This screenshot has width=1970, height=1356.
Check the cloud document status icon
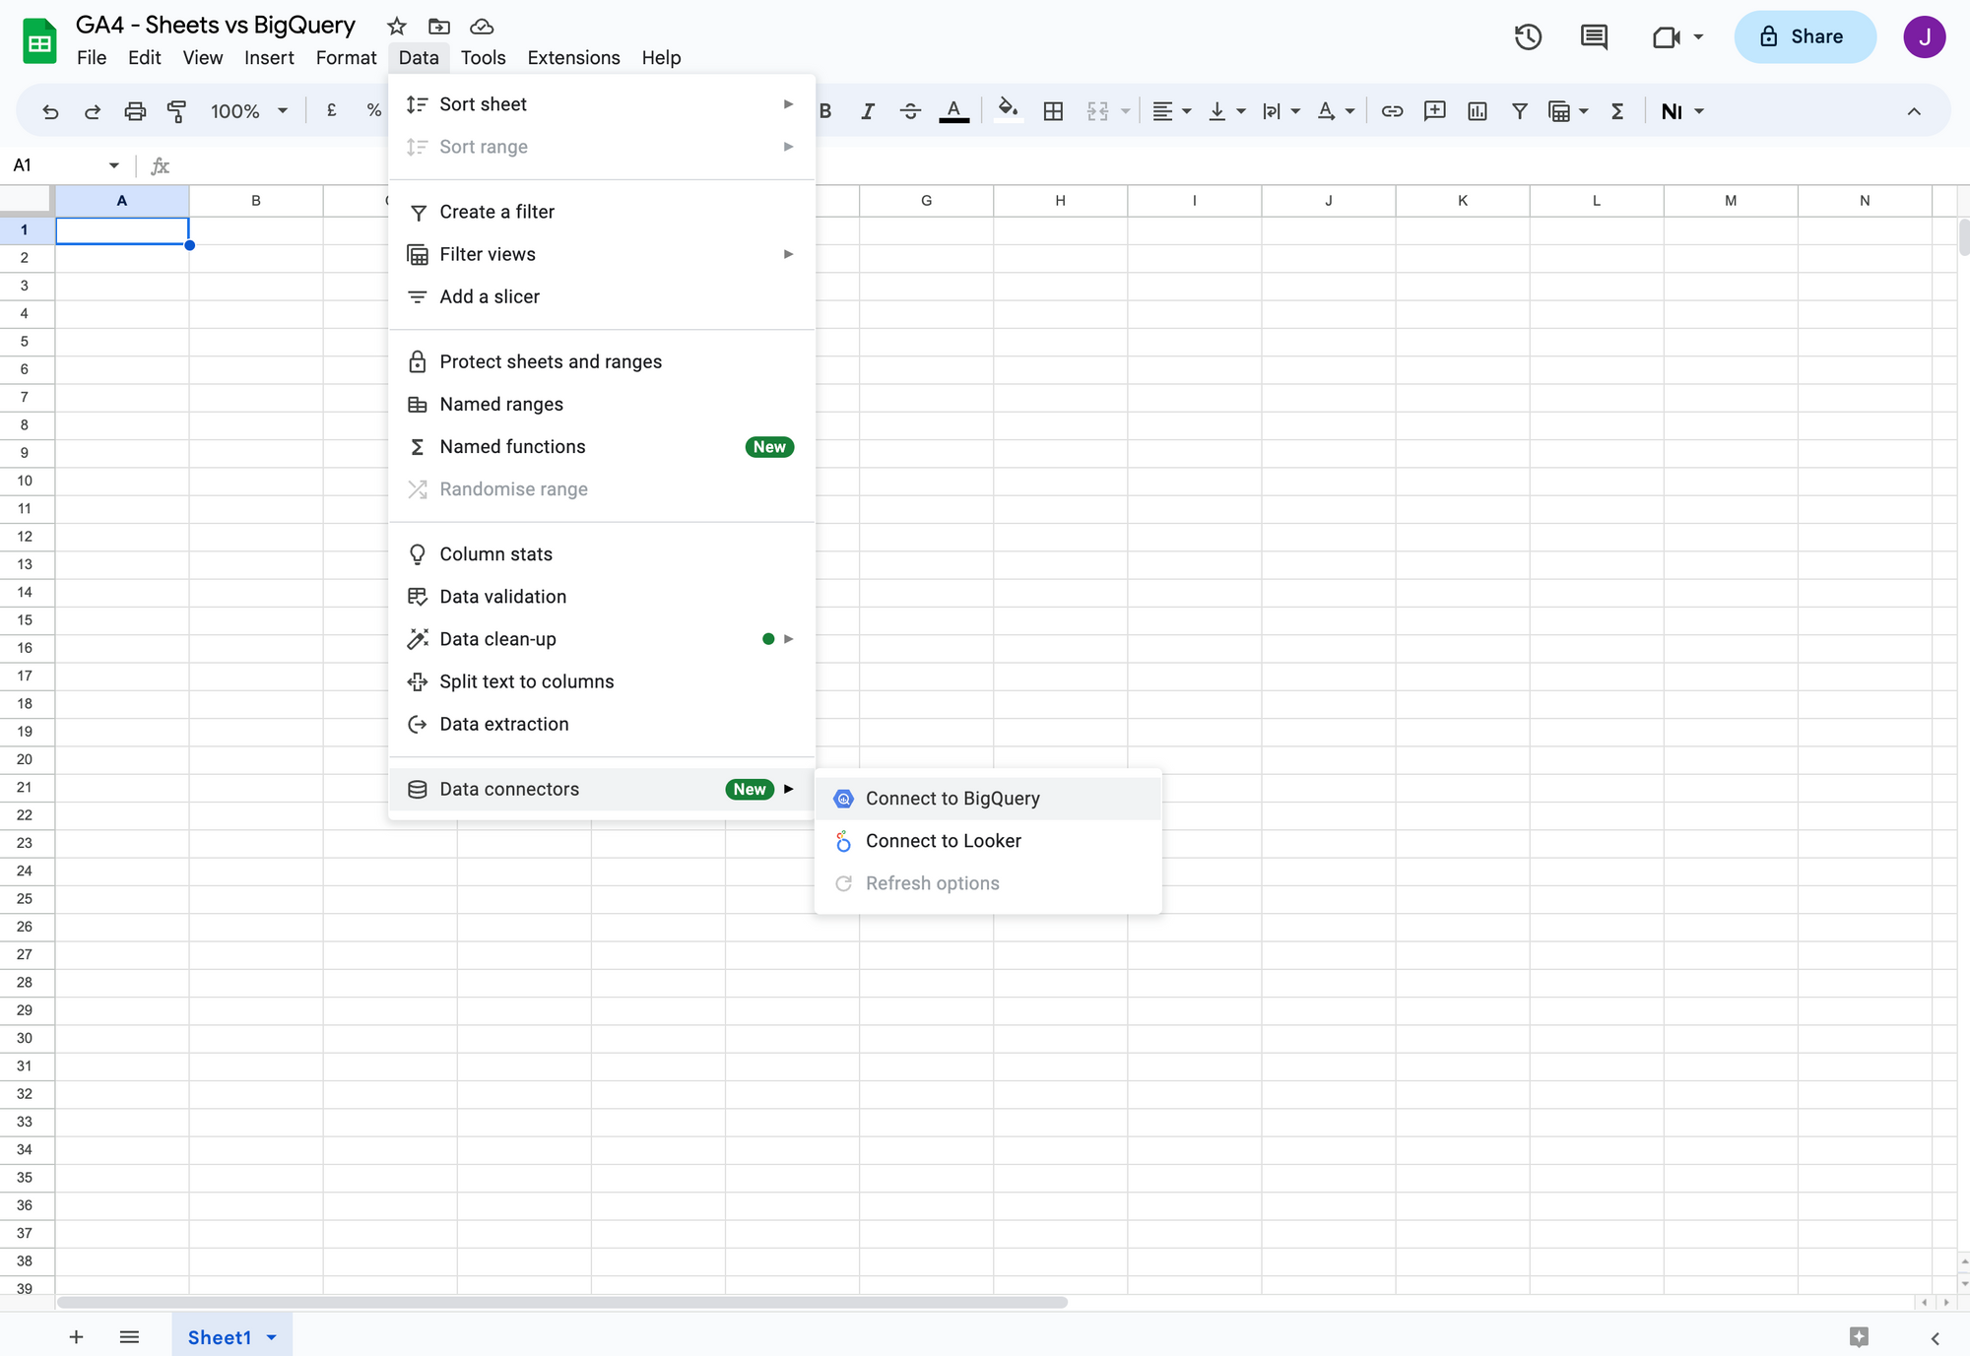482,27
